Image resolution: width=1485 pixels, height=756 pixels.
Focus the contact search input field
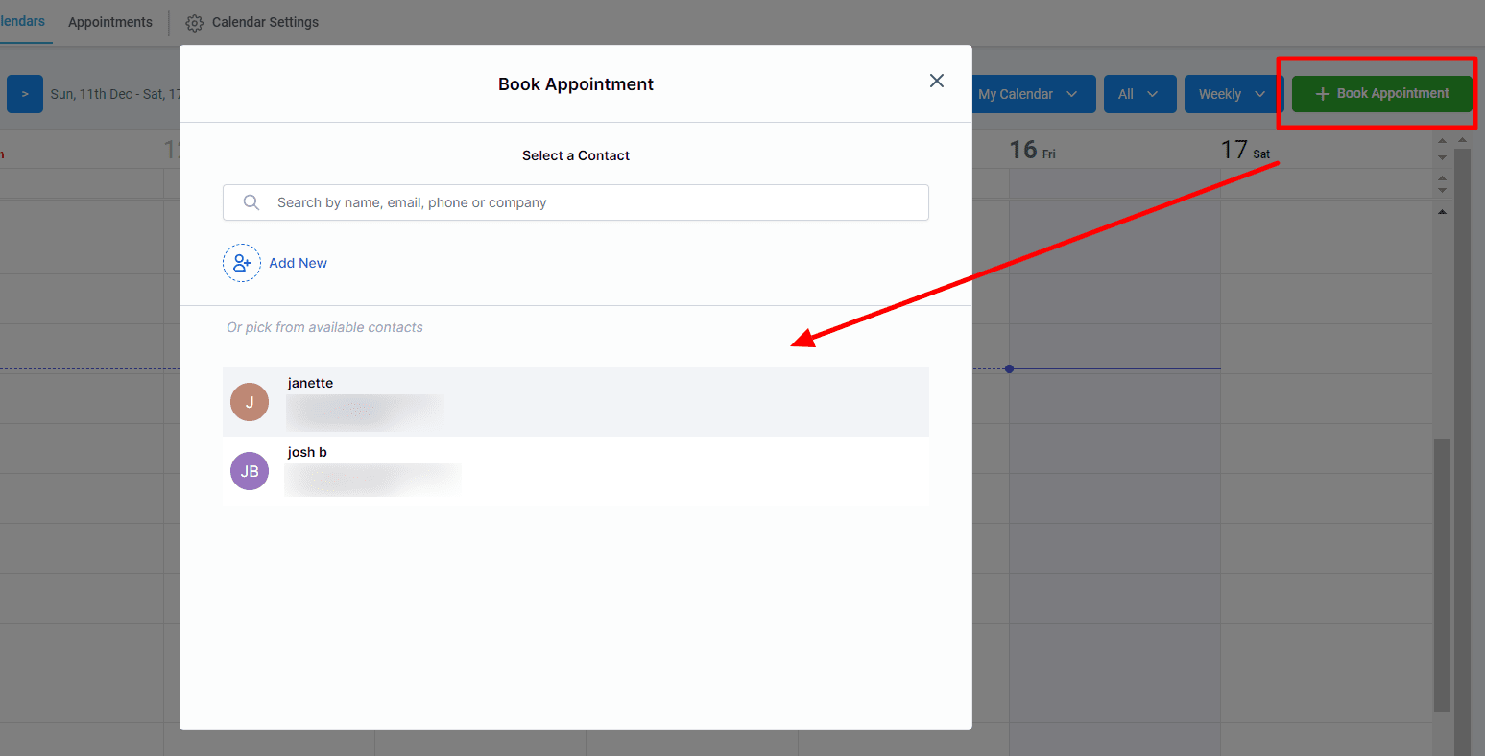(x=576, y=202)
